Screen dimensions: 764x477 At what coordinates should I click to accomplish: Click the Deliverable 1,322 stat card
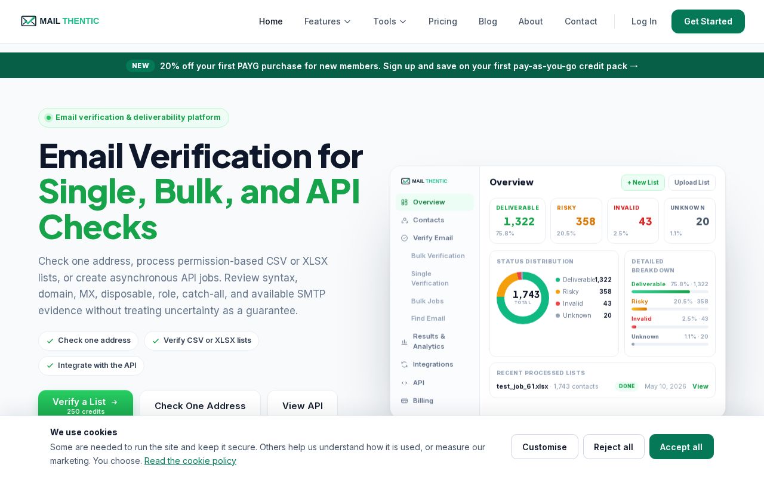click(517, 221)
